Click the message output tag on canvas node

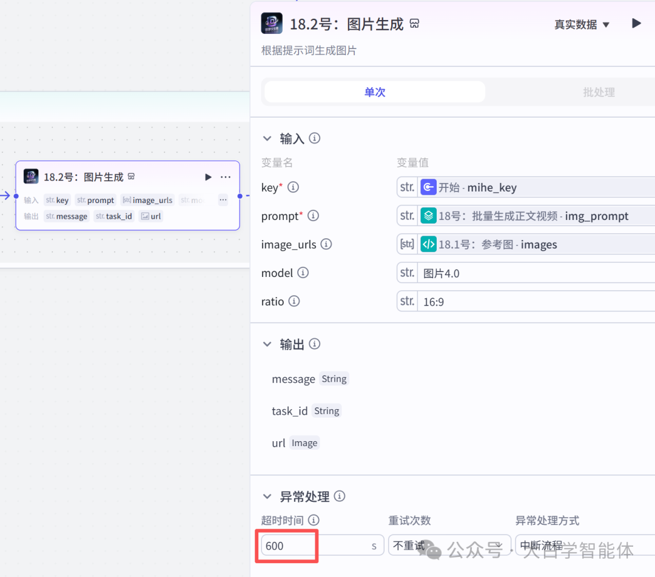[x=67, y=216]
